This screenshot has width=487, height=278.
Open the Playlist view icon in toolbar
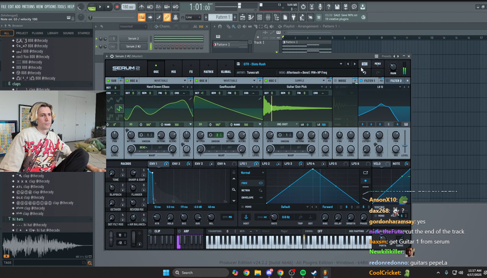point(242,17)
